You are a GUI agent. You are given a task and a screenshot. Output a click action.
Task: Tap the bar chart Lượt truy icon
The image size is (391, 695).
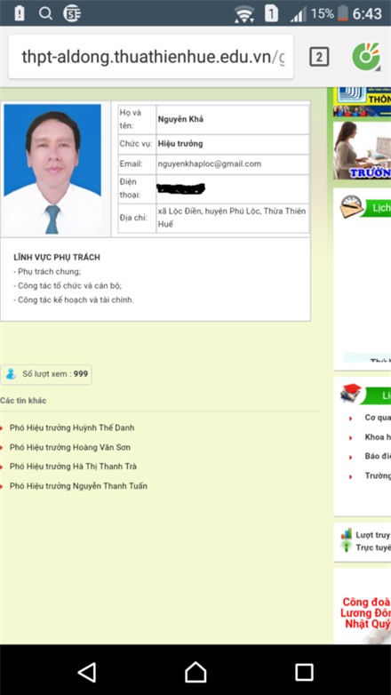[x=347, y=533]
